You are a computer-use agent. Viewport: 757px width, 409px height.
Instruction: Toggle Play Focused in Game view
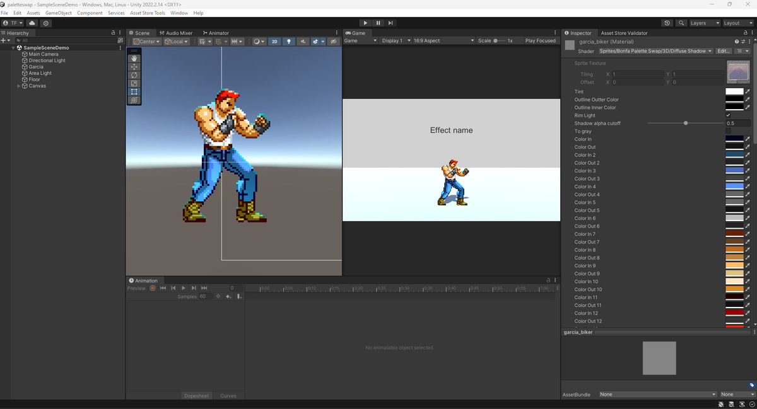click(541, 40)
